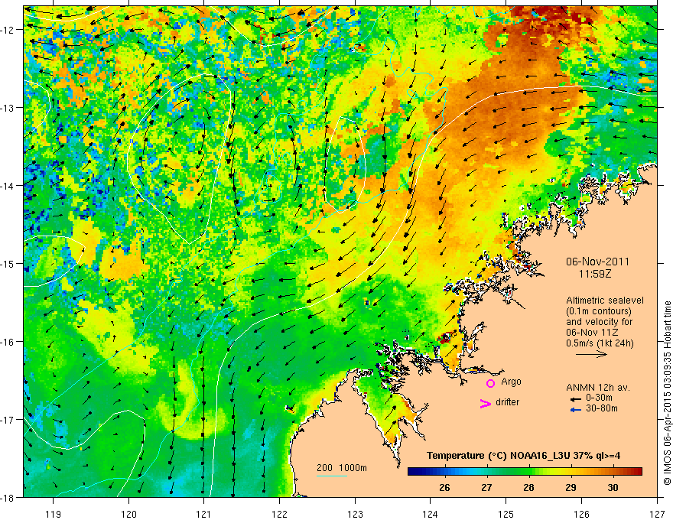Viewport: 673px width, 520px height.
Task: Click the longitude axis label 124
Action: [431, 514]
